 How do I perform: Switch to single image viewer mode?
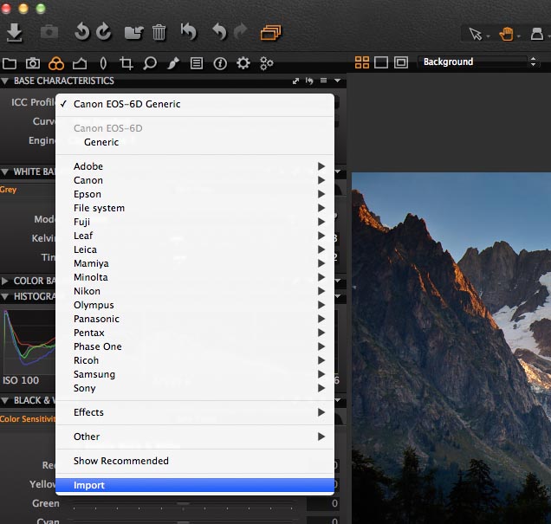click(381, 62)
